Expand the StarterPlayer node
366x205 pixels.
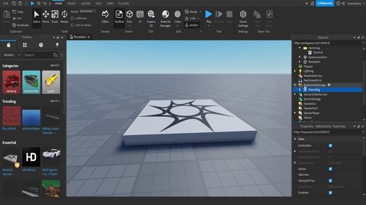[x=295, y=113]
